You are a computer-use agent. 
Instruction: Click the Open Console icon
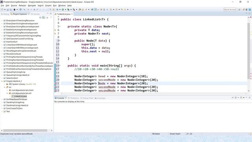(x=241, y=97)
